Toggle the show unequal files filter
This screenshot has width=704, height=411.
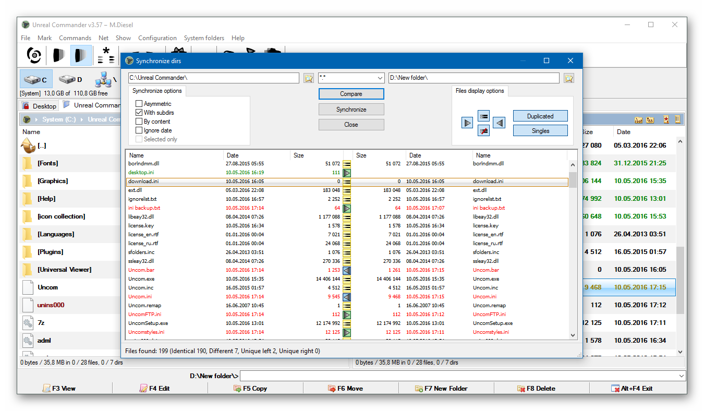pyautogui.click(x=483, y=131)
